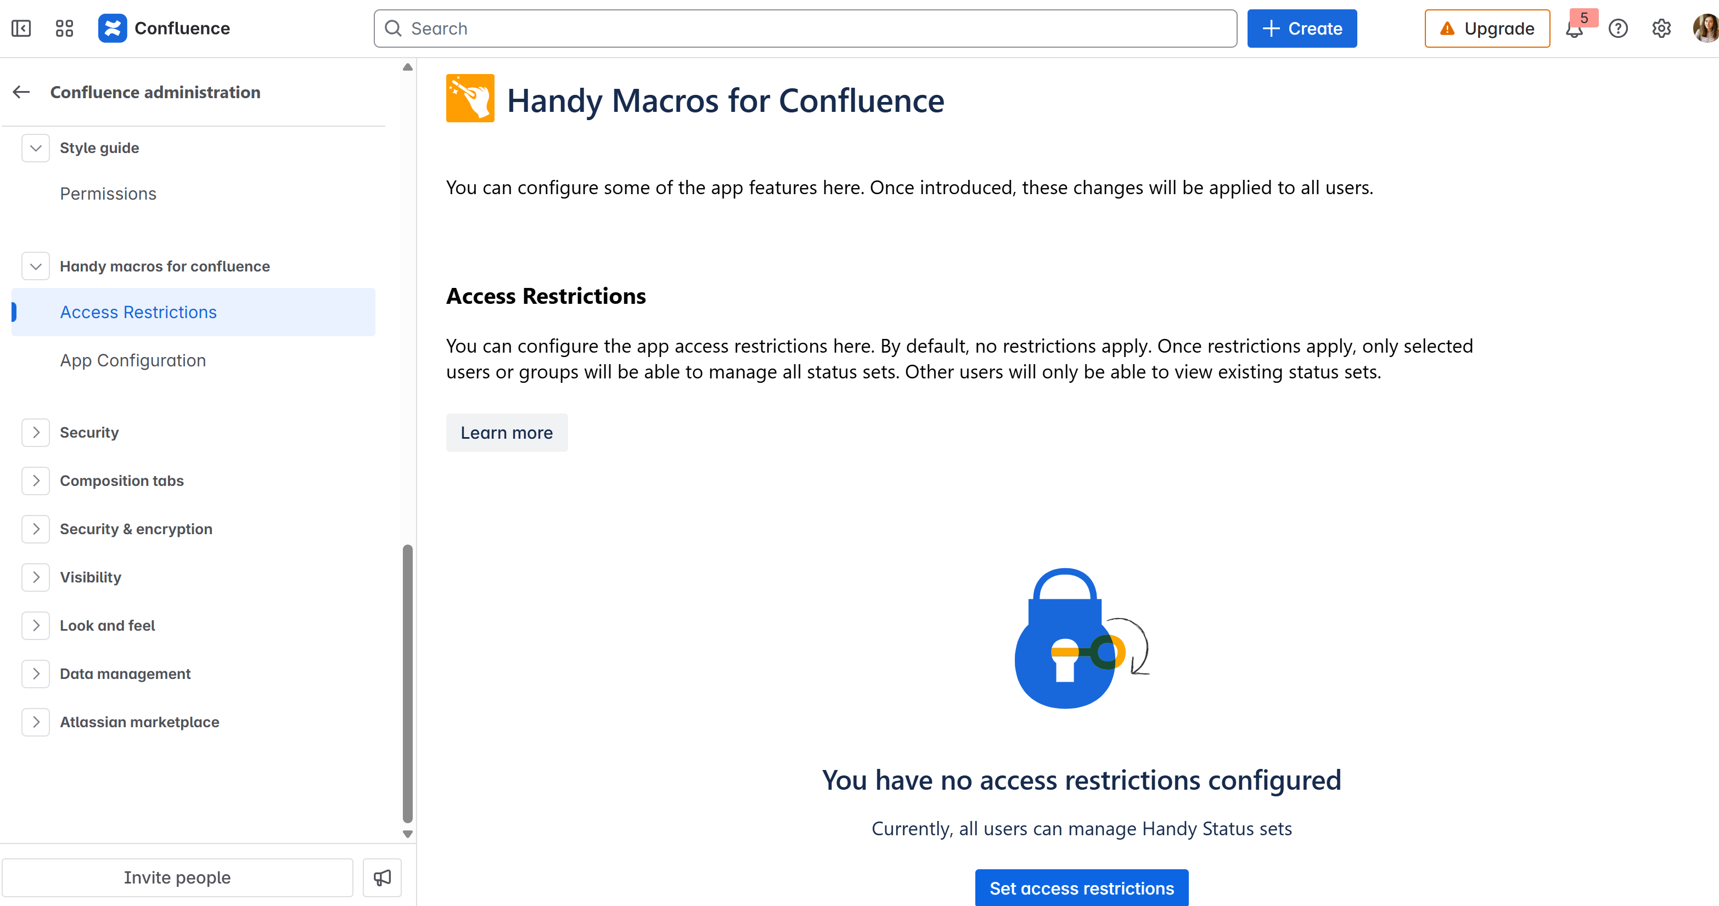Click Set access restrictions button
Screen dimensions: 1719x906
tap(1082, 888)
